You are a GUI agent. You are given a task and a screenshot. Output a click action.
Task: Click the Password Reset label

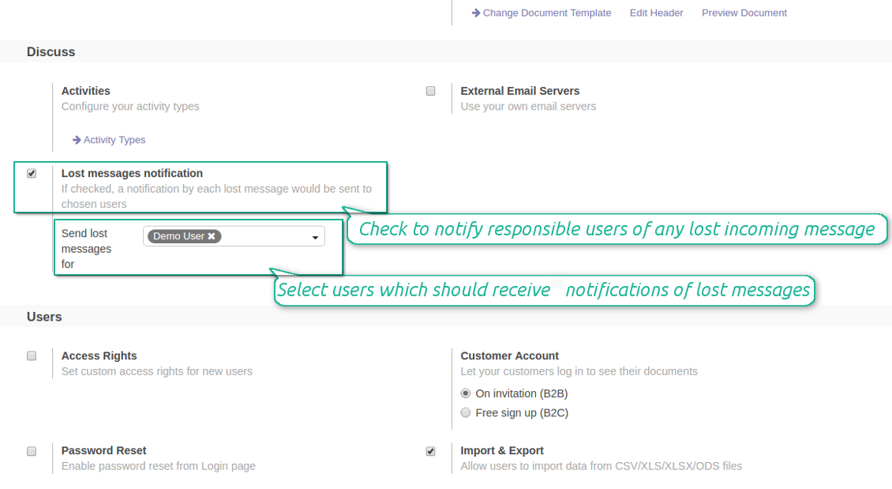point(103,451)
